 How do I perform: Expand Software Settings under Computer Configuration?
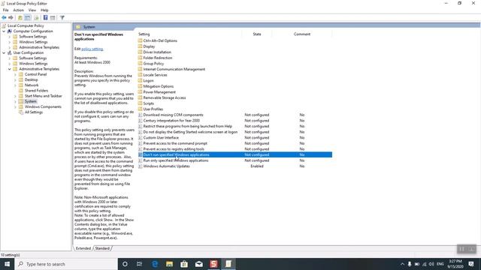(x=10, y=37)
